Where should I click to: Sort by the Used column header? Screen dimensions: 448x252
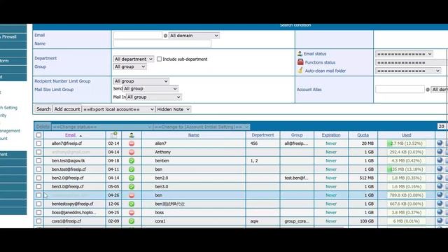point(406,135)
